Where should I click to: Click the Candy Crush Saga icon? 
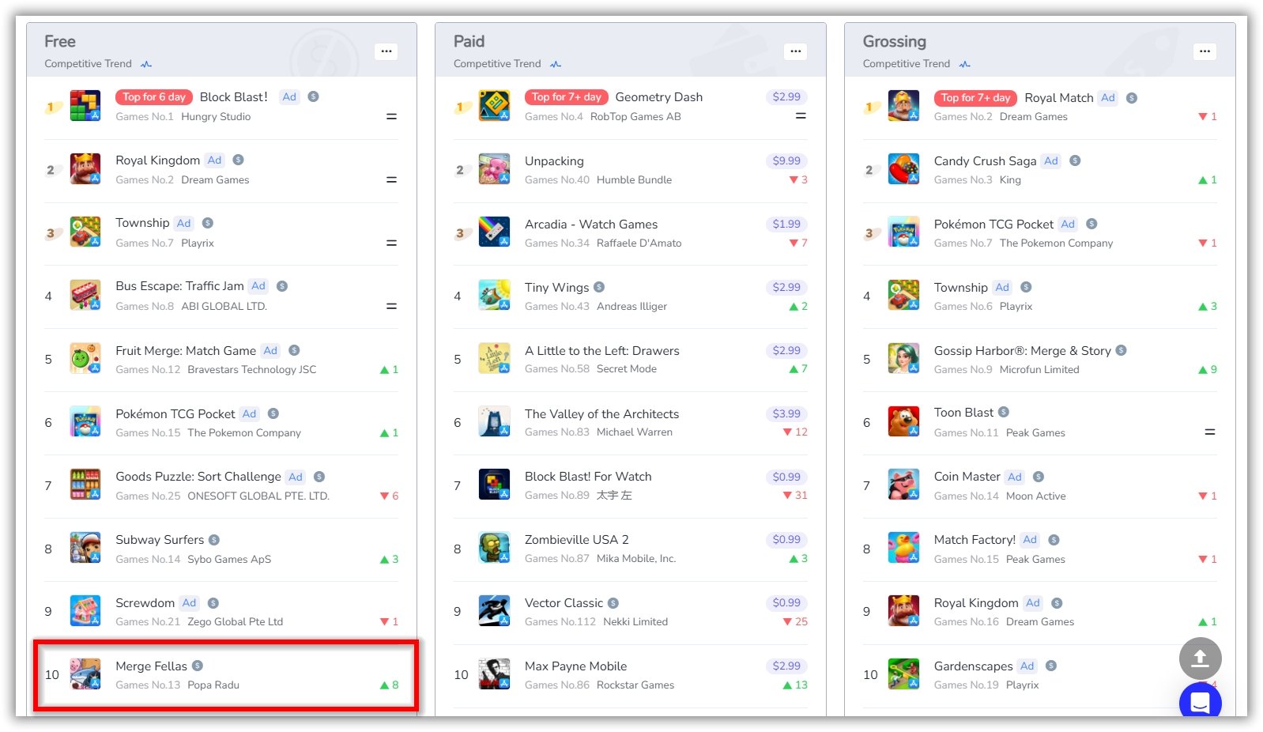coord(903,169)
